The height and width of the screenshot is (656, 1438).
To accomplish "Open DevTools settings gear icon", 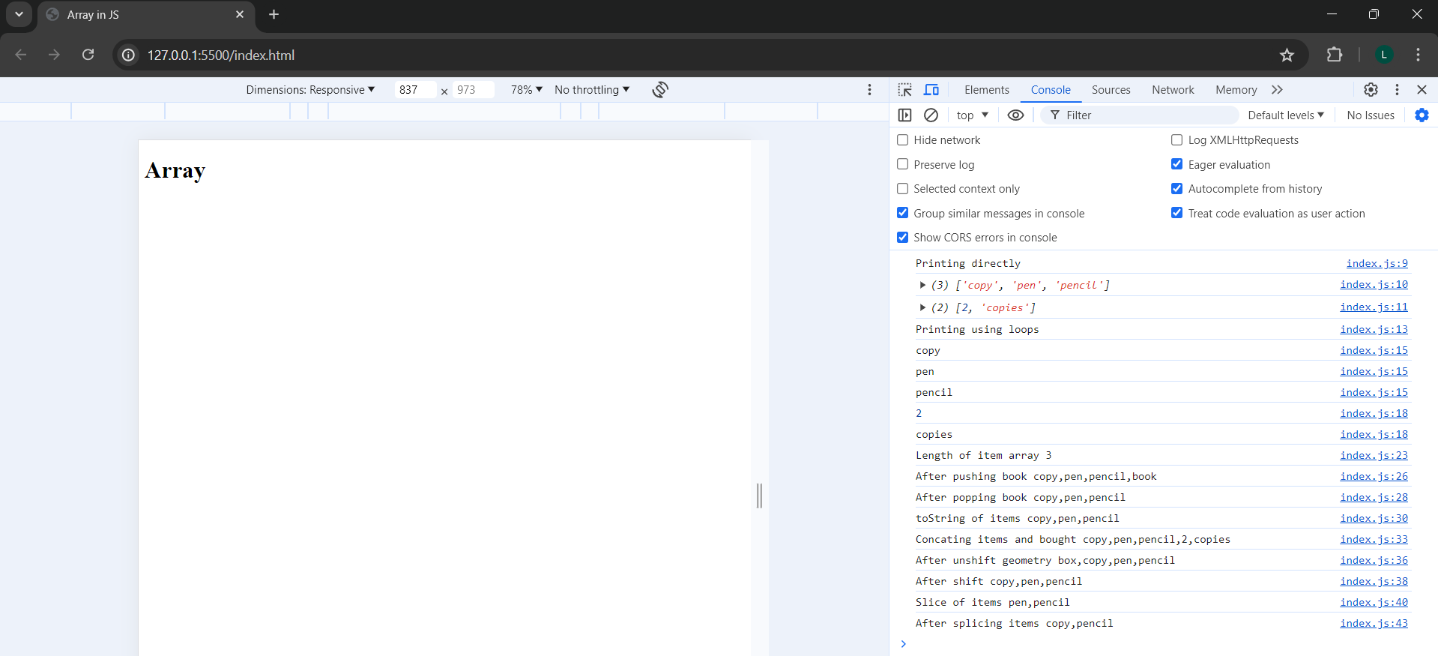I will pyautogui.click(x=1371, y=90).
